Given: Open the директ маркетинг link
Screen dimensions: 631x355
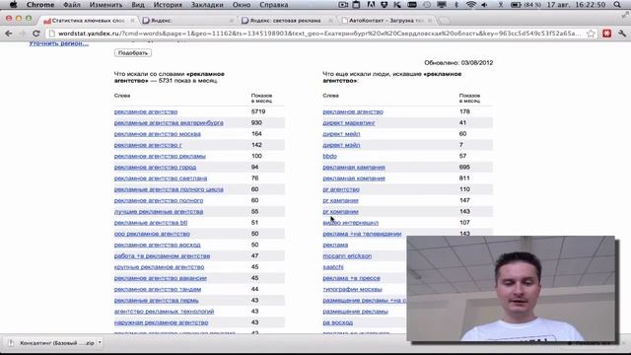Looking at the screenshot, I should (349, 122).
